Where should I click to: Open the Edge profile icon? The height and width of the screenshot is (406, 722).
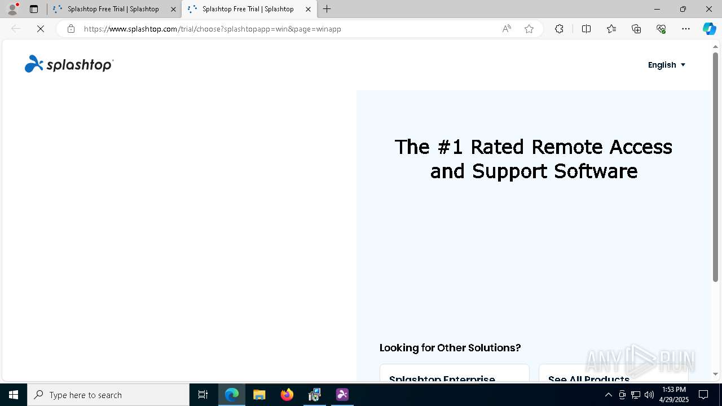pos(12,9)
